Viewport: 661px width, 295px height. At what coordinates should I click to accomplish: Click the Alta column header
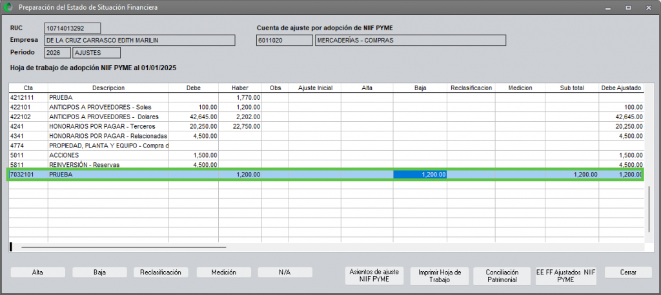tap(367, 88)
